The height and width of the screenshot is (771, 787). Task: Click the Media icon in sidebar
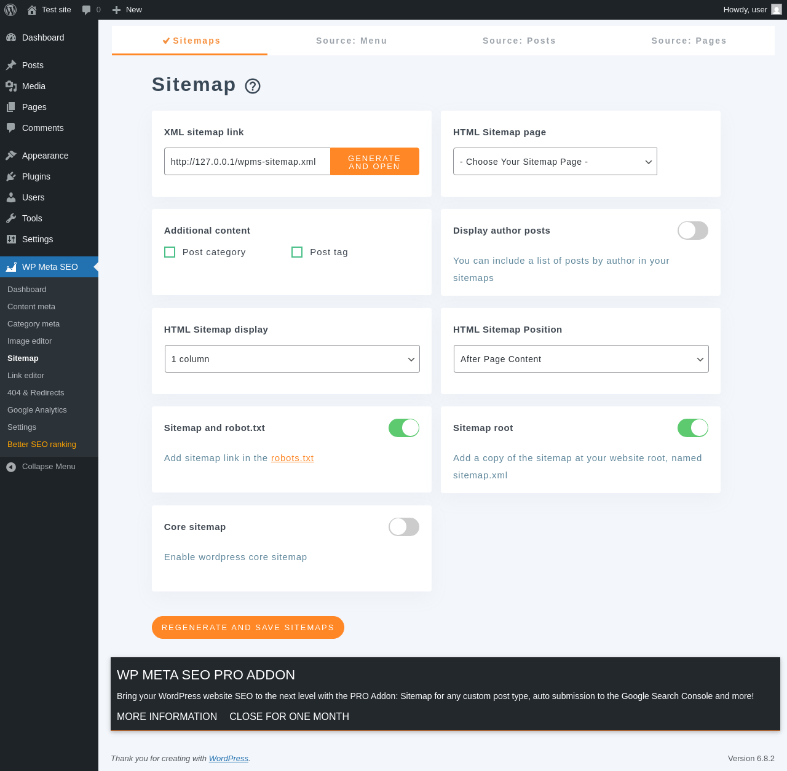click(x=11, y=86)
